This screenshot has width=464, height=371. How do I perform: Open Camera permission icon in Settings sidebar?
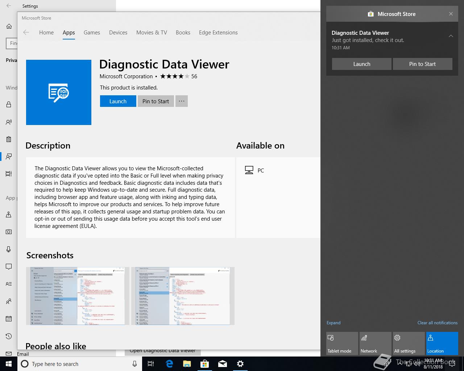pyautogui.click(x=9, y=232)
